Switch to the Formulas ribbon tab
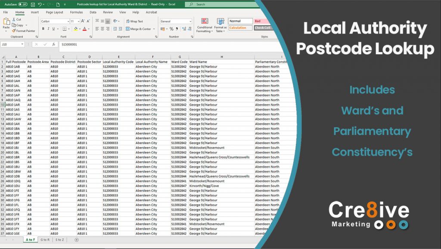 pos(76,12)
